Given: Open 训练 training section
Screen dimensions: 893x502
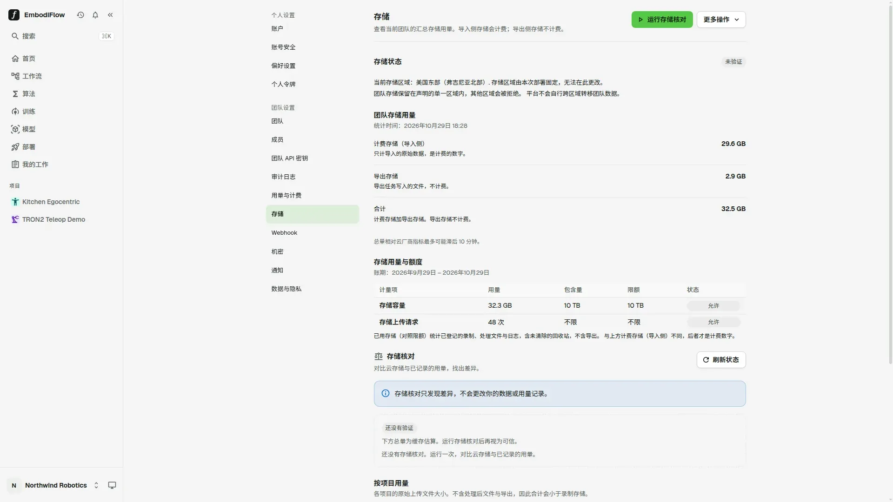Looking at the screenshot, I should [61, 112].
